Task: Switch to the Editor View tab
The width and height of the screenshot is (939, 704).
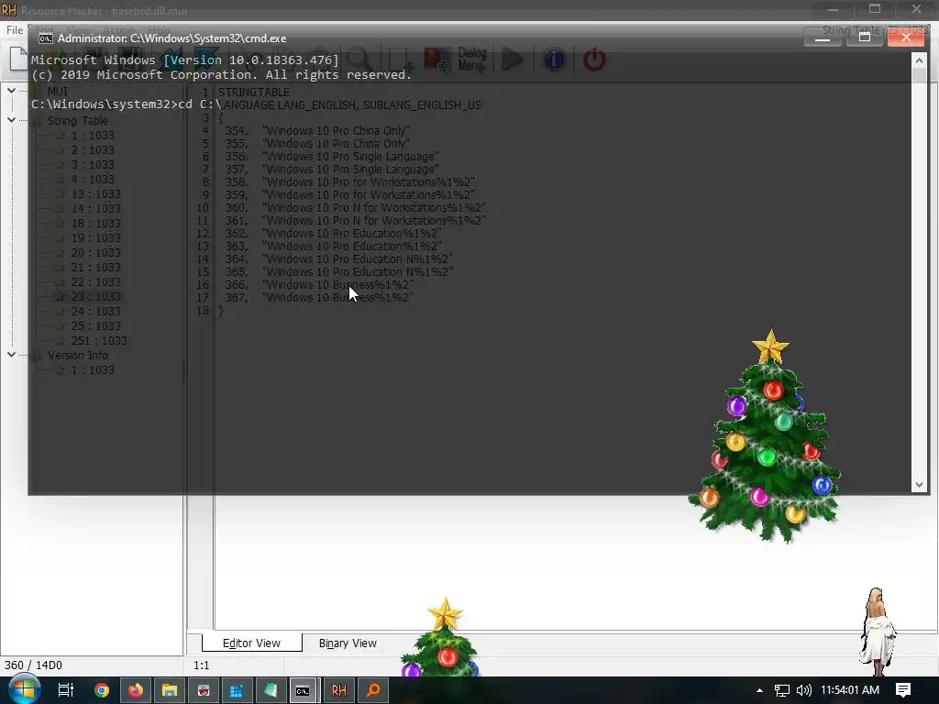Action: [251, 643]
